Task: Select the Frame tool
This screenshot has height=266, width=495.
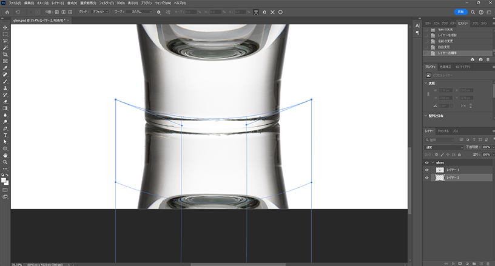Action: 5,61
